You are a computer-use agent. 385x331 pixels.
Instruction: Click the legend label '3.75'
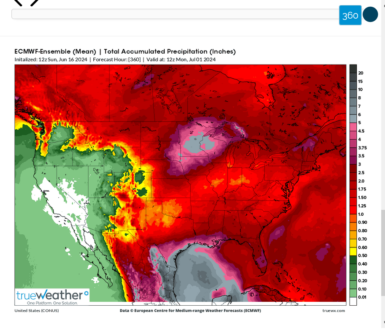[362, 148]
